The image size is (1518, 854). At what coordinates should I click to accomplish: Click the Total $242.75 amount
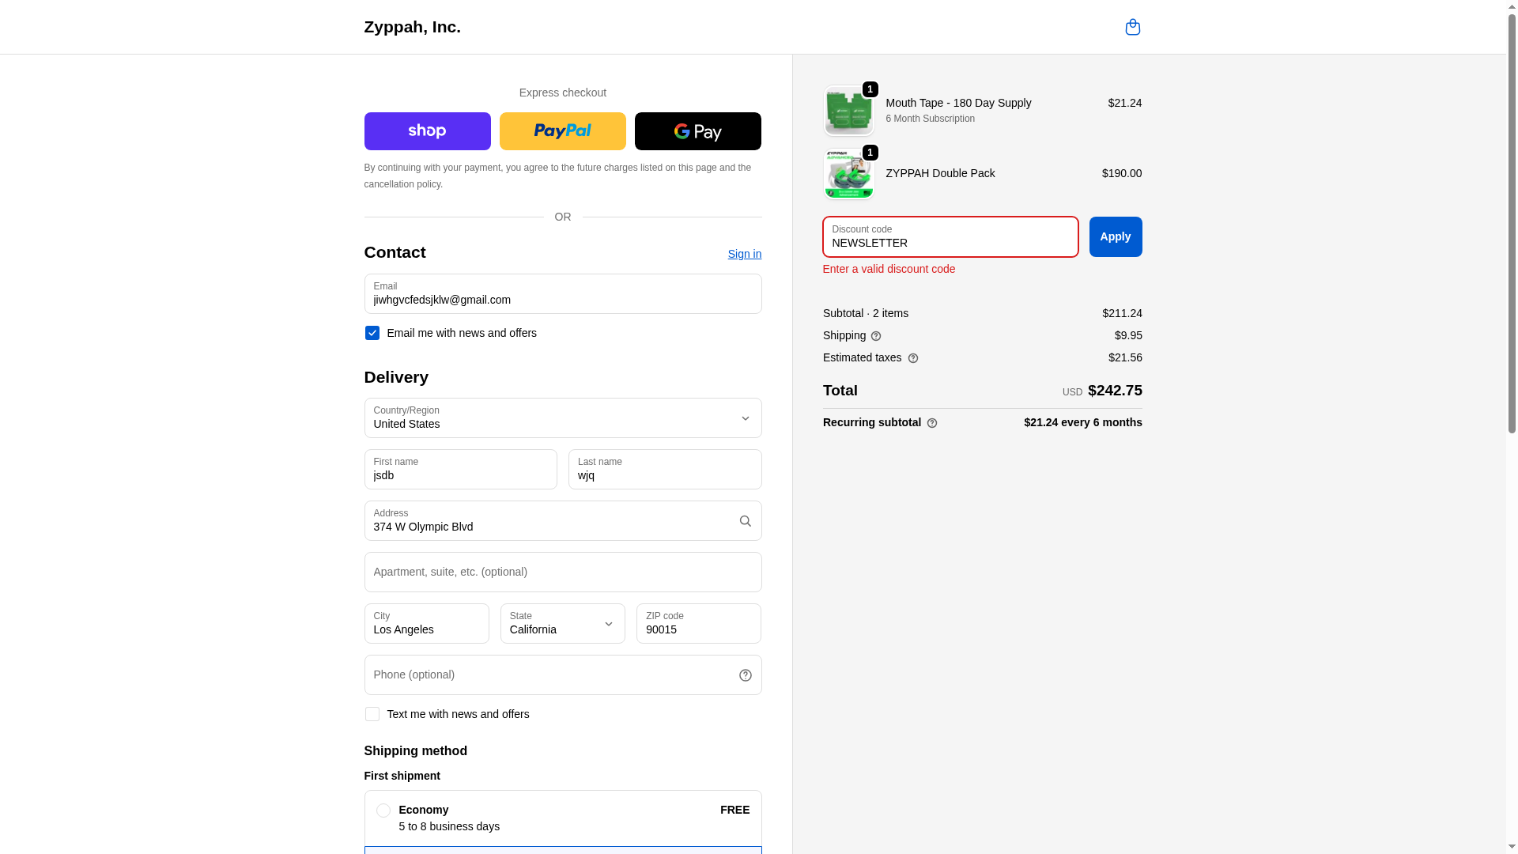(1115, 391)
